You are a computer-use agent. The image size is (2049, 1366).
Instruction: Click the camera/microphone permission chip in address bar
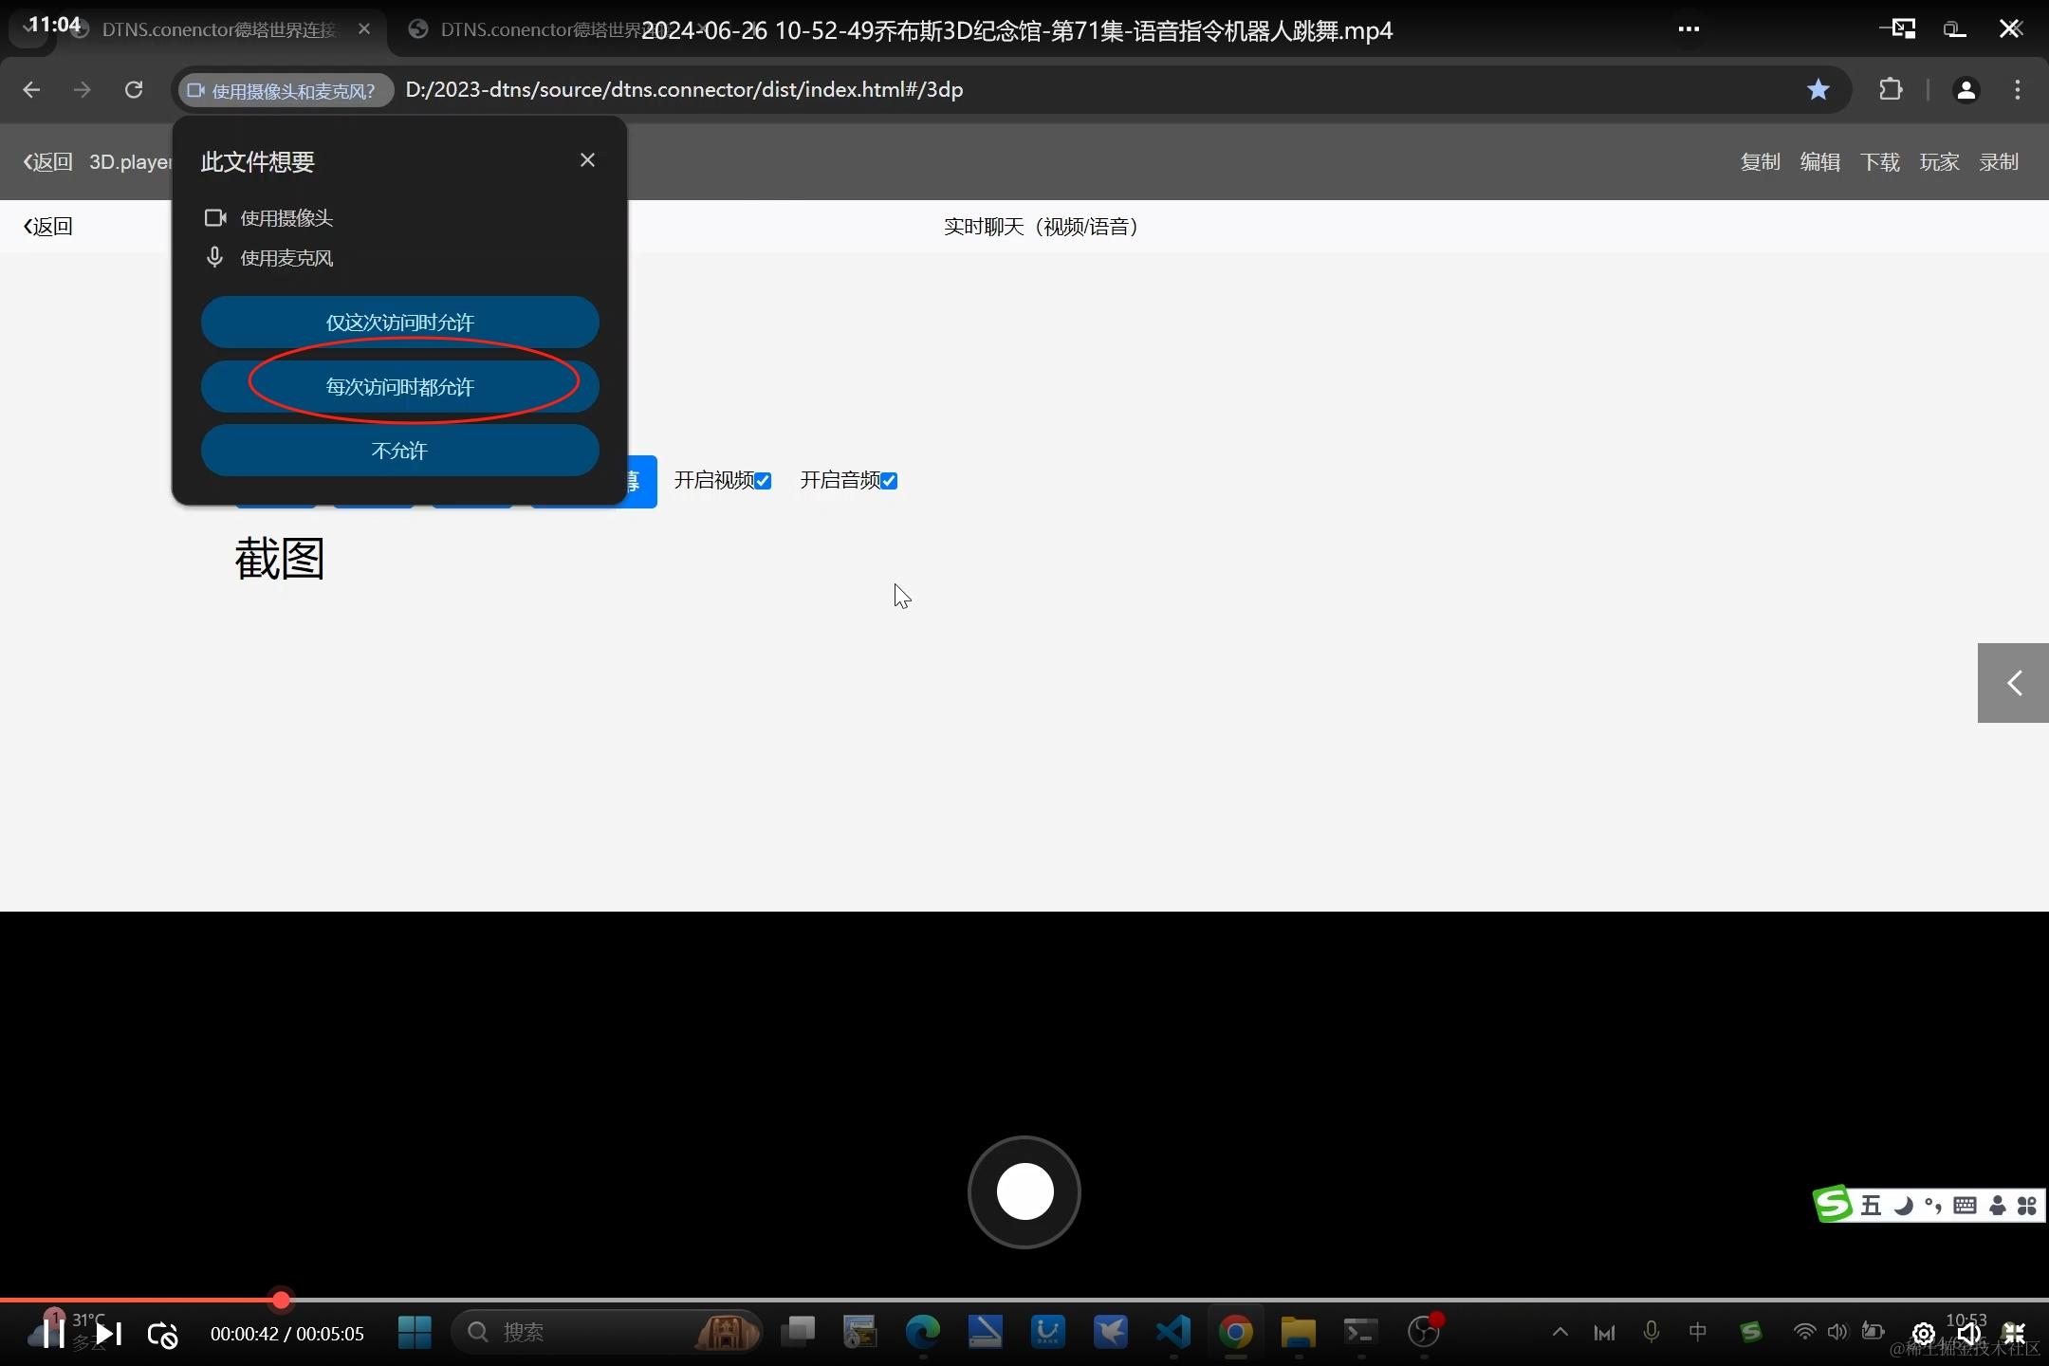click(x=285, y=90)
